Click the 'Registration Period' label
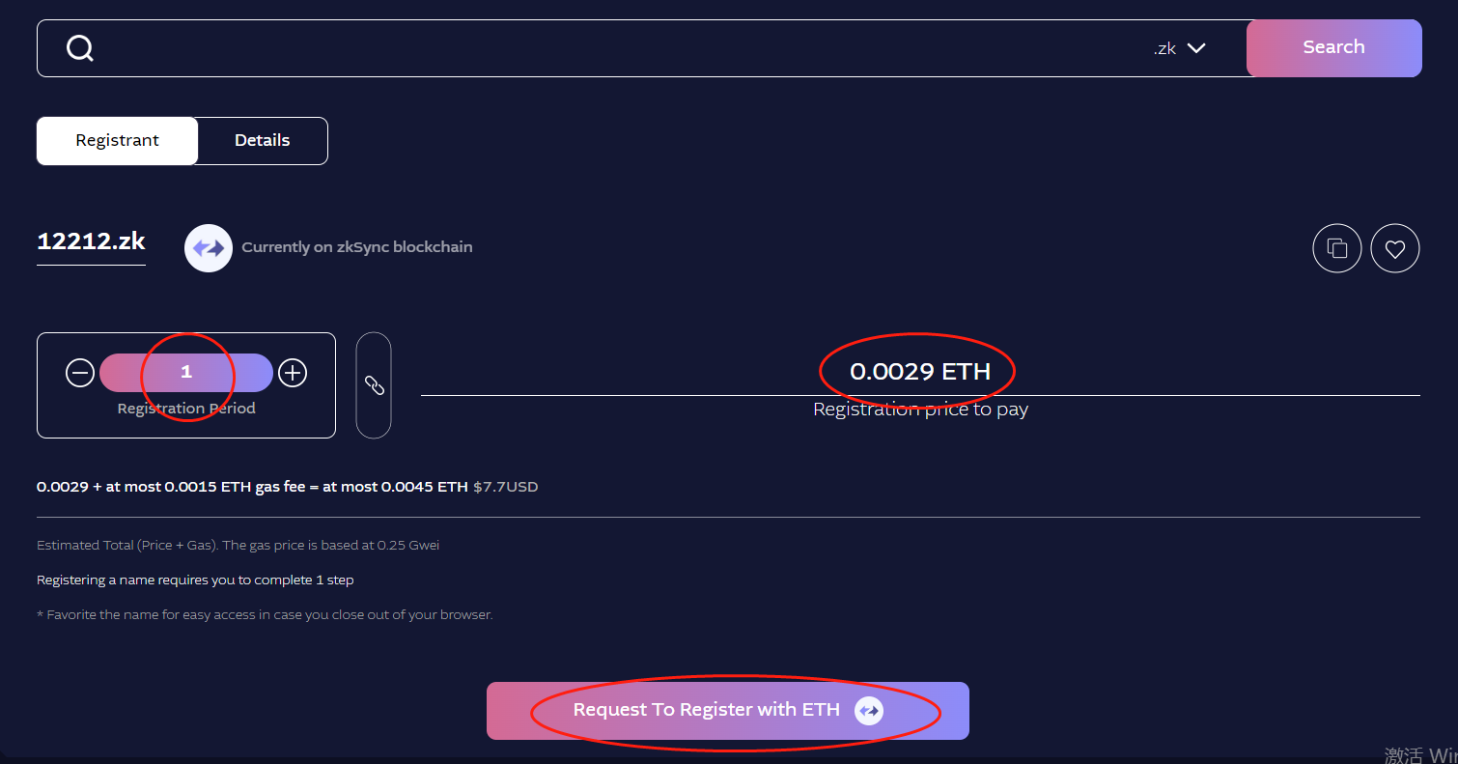Viewport: 1458px width, 764px height. coord(186,409)
